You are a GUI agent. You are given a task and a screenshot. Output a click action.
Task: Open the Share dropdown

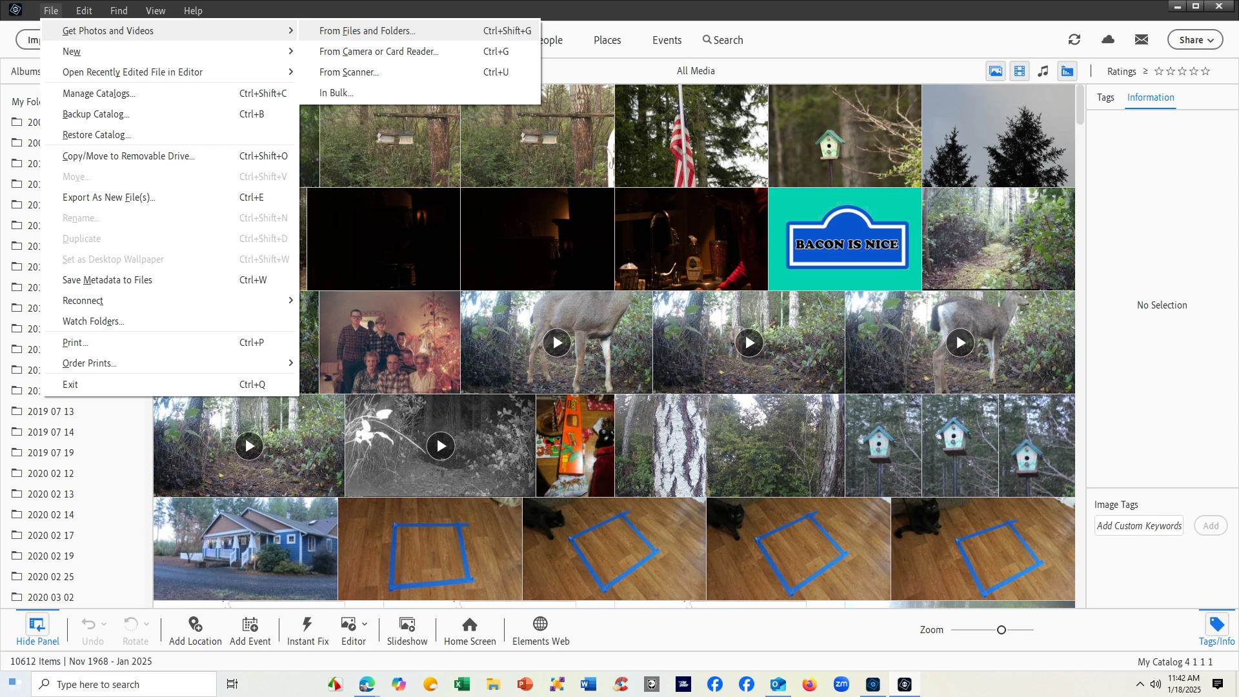(1195, 40)
